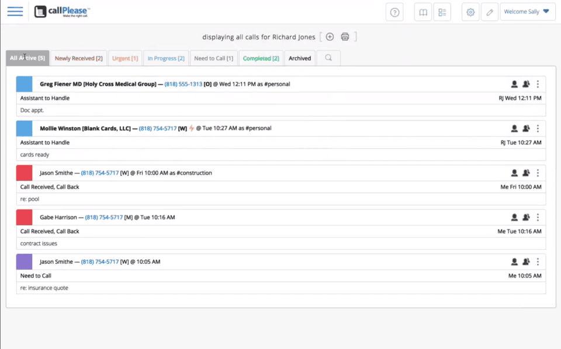Dial Mollie Winston's number (818) 754-5717
The image size is (561, 349).
tap(158, 128)
